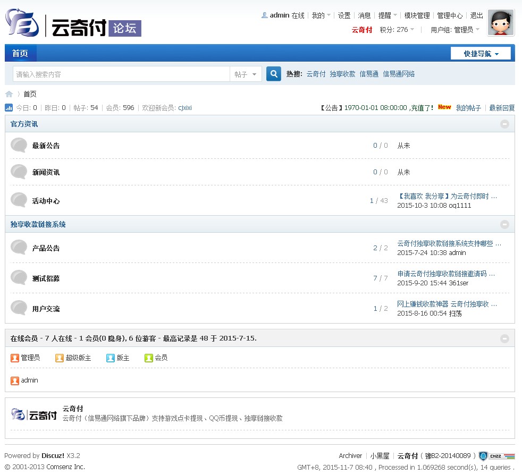Viewport: 522px width, 475px height.
Task: Click the admin user avatar picture
Action: [x=500, y=23]
